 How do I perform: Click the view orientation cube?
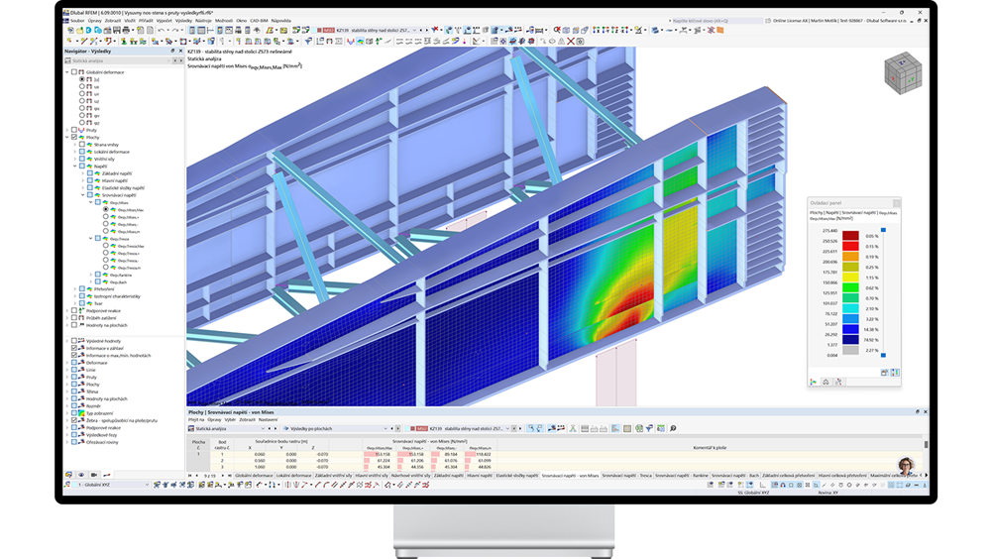point(903,72)
